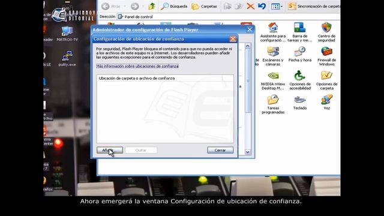Screen dimensions: 384x216
Task: Click the Carpetas toolbar button
Action: [x=204, y=7]
